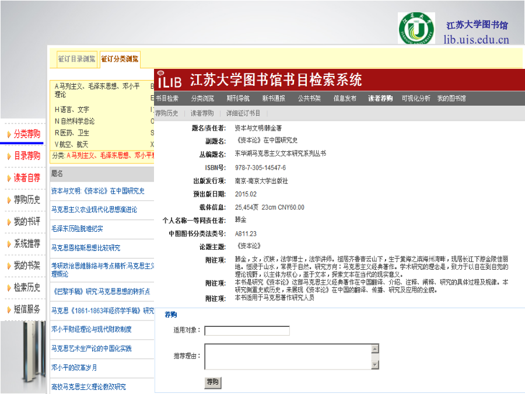Click the 推荐理由 text area
The width and height of the screenshot is (525, 394).
coord(288,357)
